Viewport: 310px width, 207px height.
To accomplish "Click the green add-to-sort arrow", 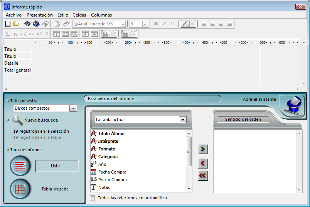I will pyautogui.click(x=203, y=149).
